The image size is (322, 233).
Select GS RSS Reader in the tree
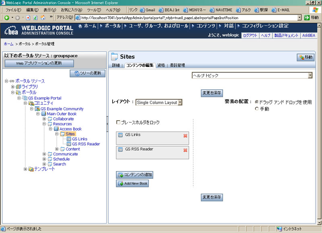pyautogui.click(x=86, y=144)
